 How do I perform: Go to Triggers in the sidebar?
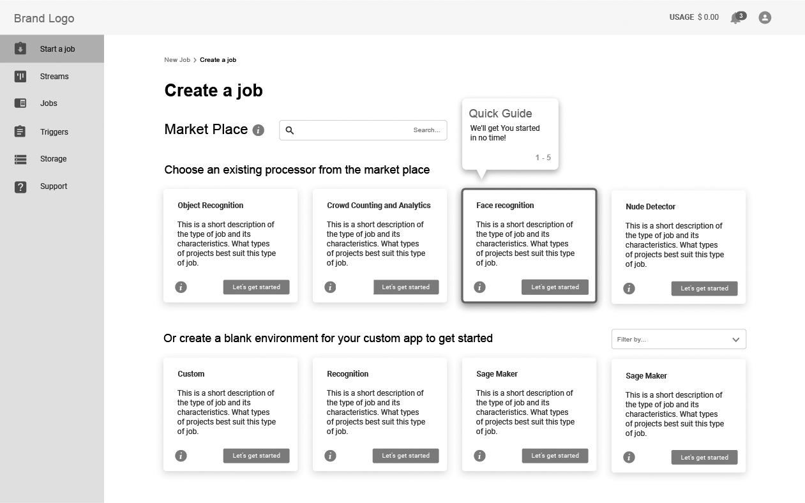pos(52,132)
